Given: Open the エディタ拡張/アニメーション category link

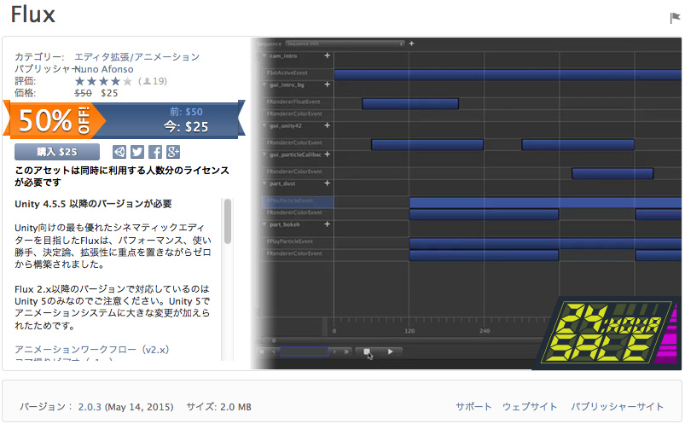Looking at the screenshot, I should pyautogui.click(x=136, y=57).
